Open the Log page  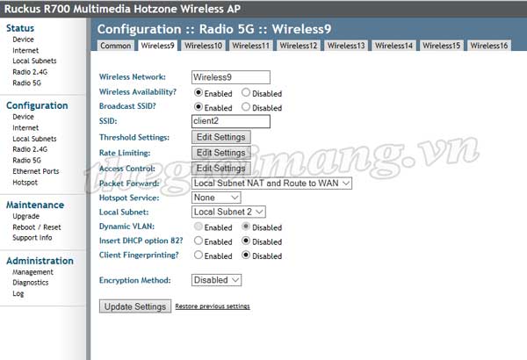point(18,293)
